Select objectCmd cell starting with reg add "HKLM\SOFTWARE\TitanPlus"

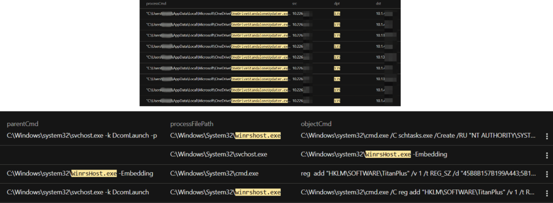click(419, 173)
